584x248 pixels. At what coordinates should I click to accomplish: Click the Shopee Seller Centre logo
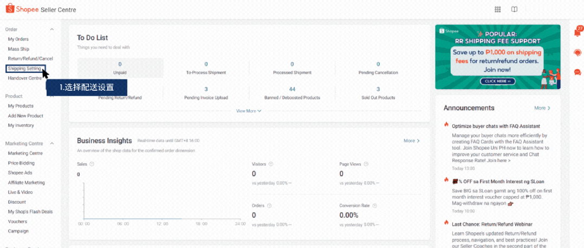coord(41,9)
